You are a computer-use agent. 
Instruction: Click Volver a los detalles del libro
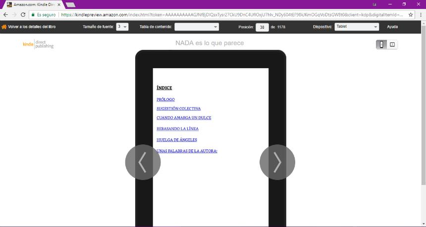pos(32,27)
